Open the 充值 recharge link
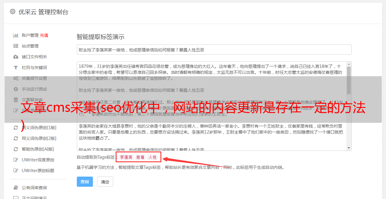Viewport: 386px width, 199px height. coord(44,35)
